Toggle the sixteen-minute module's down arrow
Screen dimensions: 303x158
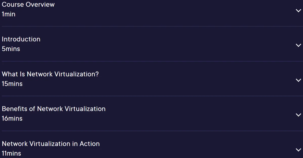pyautogui.click(x=298, y=115)
